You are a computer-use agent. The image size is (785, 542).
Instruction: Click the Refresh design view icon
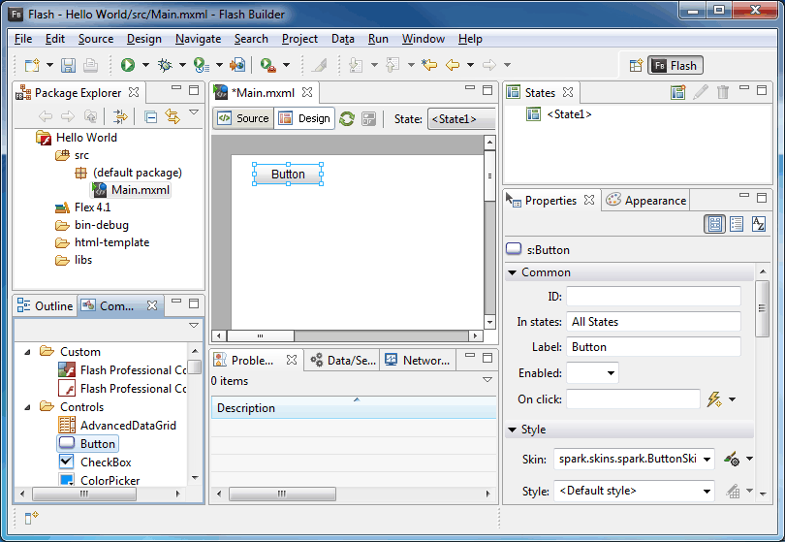tap(346, 118)
